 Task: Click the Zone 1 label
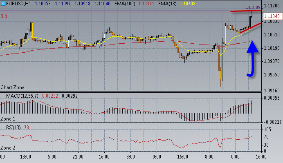coord(8,119)
